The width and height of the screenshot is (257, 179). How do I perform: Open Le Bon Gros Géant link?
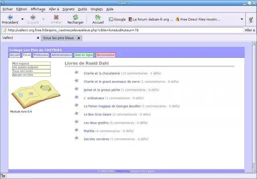tap(98, 114)
